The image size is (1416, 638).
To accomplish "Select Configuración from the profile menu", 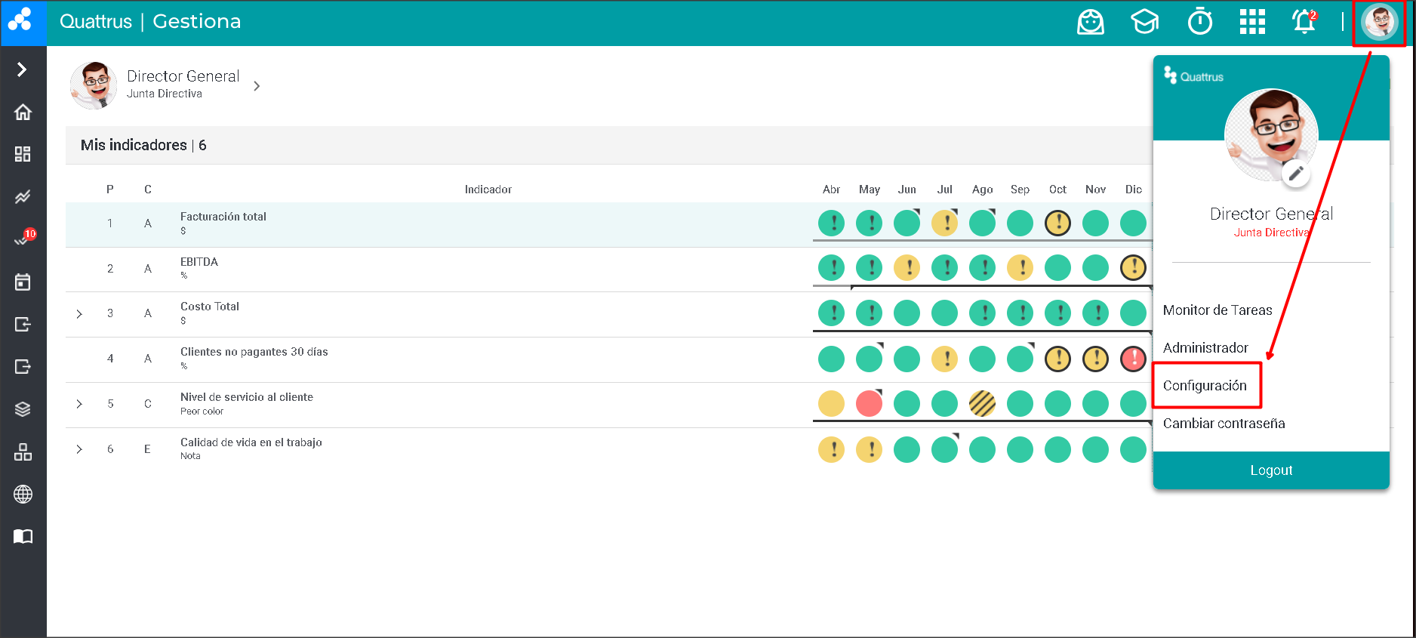I will click(x=1205, y=386).
